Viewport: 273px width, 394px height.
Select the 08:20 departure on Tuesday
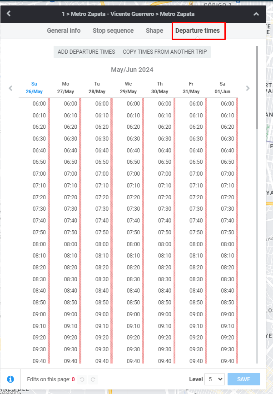(102, 268)
